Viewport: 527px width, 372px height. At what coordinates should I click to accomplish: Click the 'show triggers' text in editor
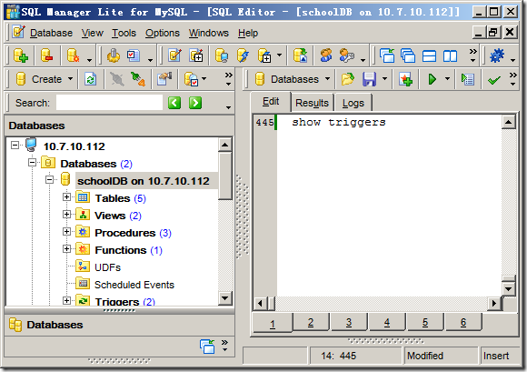click(338, 122)
